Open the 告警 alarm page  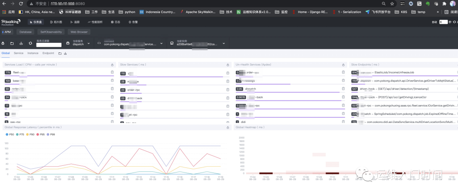[x=133, y=22]
